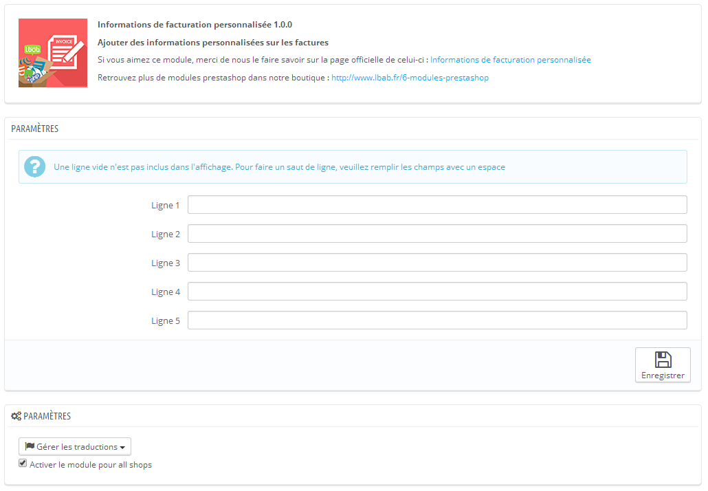Expand the translations dropdown caret arrow
Image resolution: width=708 pixels, height=491 pixels.
(x=122, y=448)
